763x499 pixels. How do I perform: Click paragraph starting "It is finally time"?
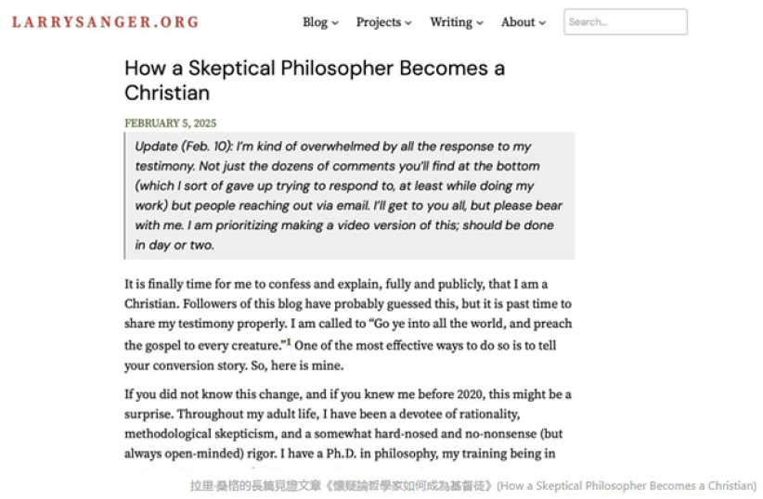[x=348, y=324]
